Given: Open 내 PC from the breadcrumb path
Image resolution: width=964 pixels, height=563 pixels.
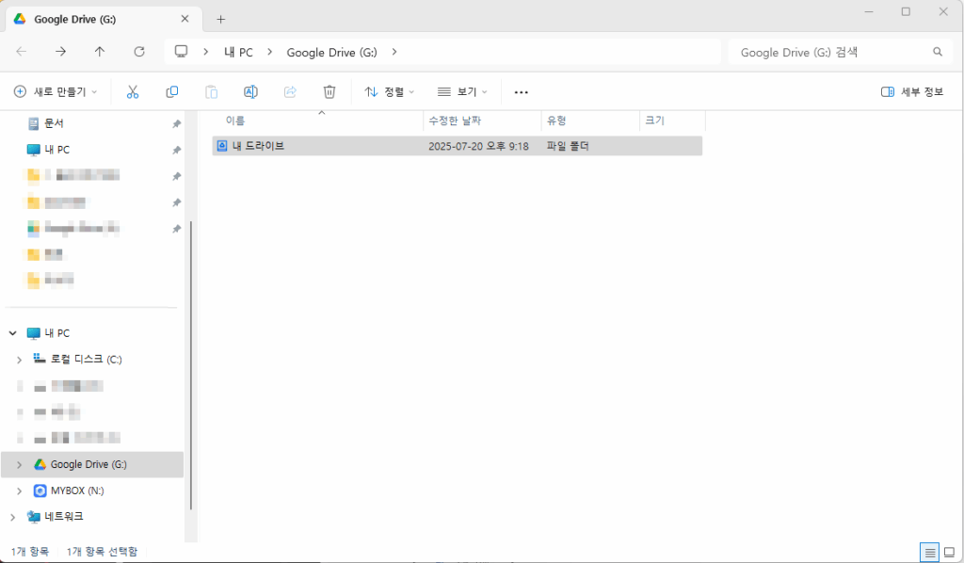Looking at the screenshot, I should 238,52.
